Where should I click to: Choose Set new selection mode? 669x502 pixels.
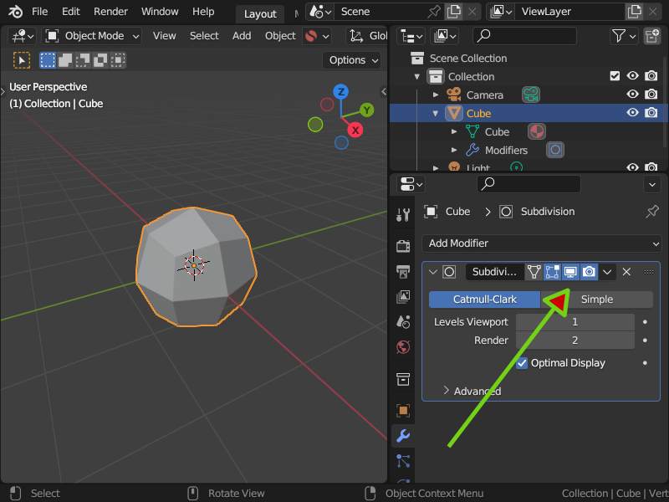48,60
